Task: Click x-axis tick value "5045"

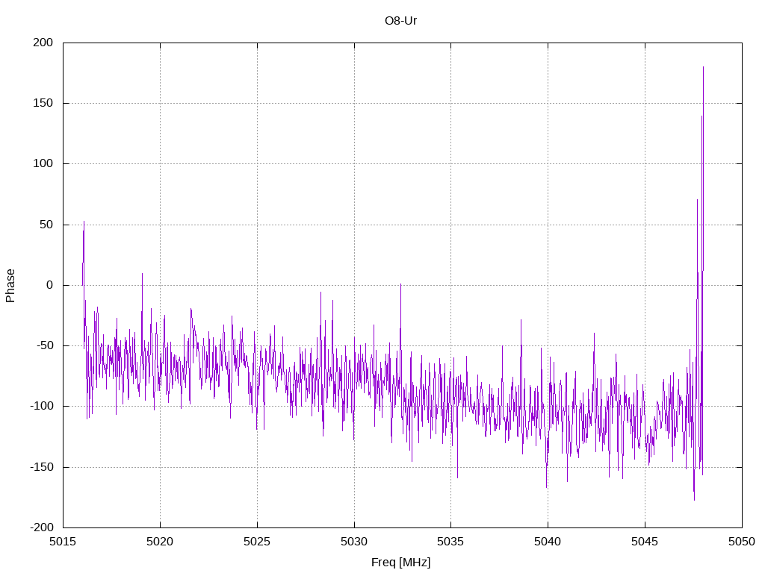Action: [645, 542]
